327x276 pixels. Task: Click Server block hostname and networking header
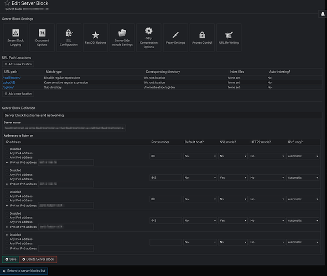[34, 115]
